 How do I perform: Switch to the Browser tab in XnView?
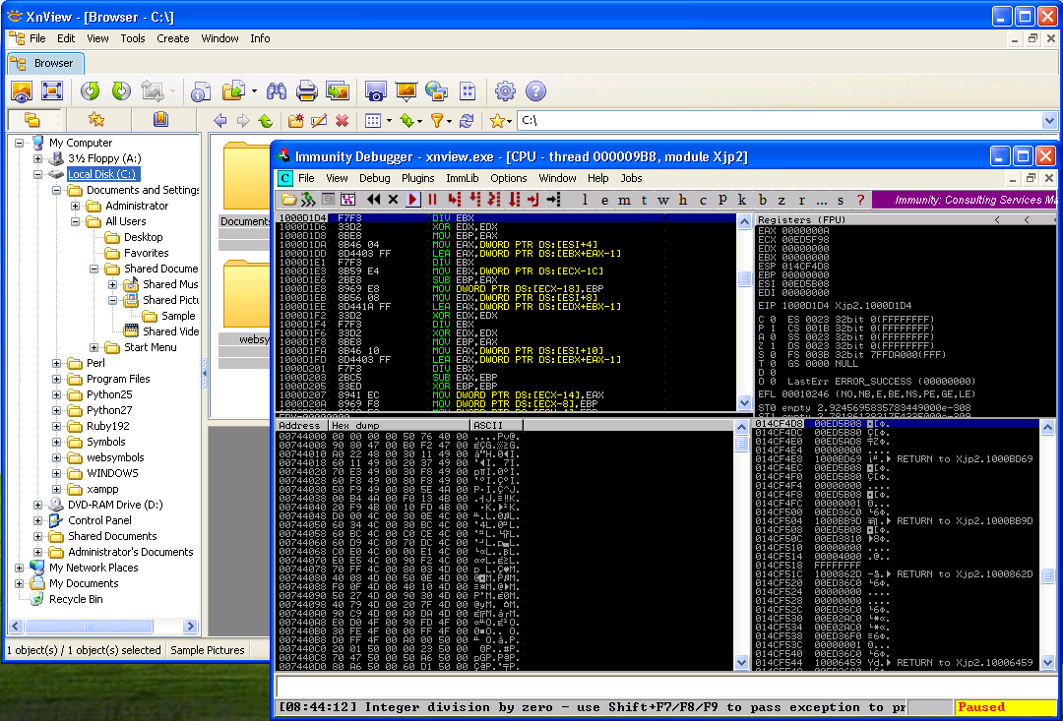tap(46, 64)
